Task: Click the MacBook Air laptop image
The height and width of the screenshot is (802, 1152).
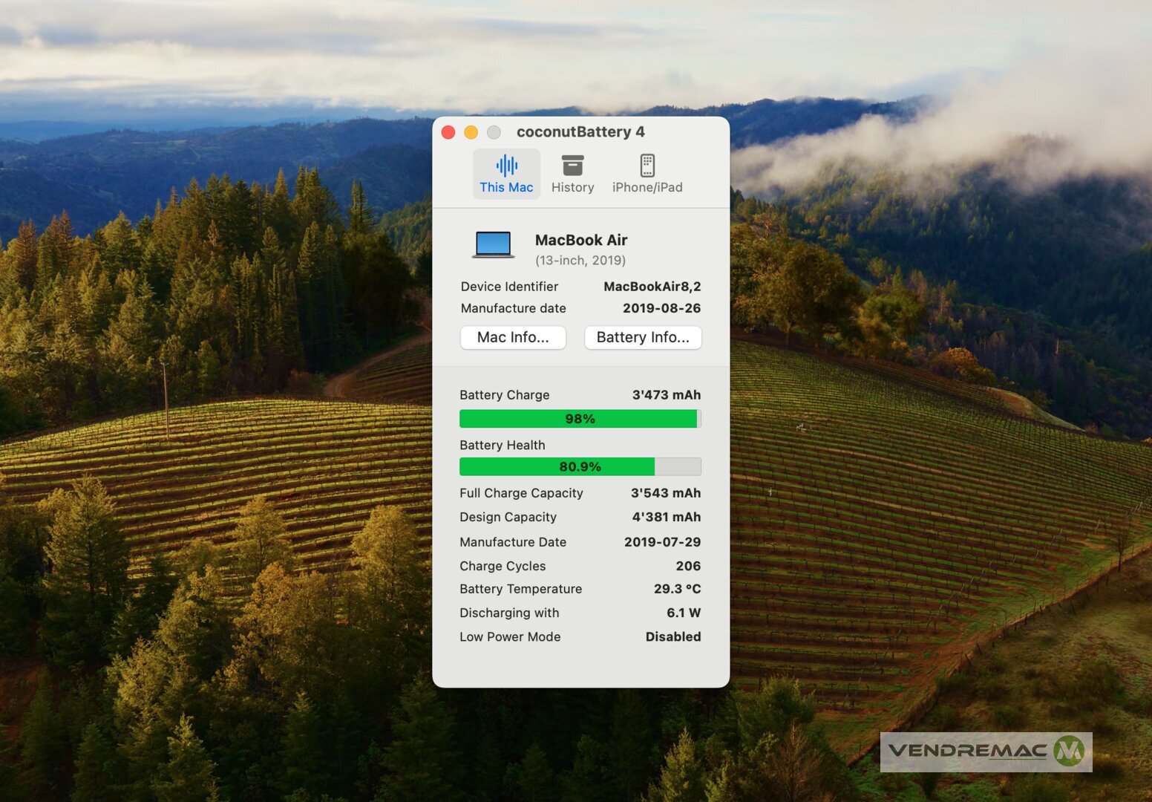Action: click(x=494, y=244)
